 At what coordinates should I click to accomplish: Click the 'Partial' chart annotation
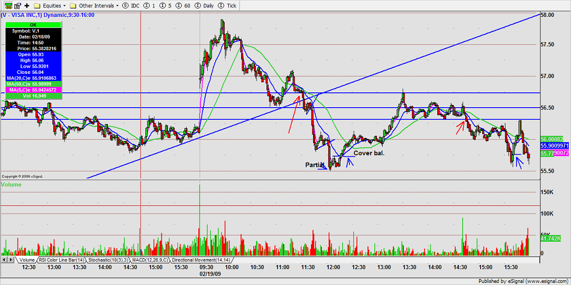(314, 165)
